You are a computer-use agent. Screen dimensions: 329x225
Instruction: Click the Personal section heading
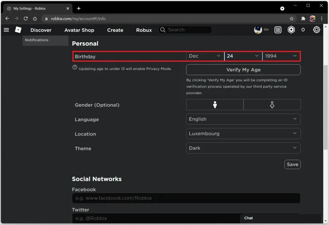(x=85, y=43)
